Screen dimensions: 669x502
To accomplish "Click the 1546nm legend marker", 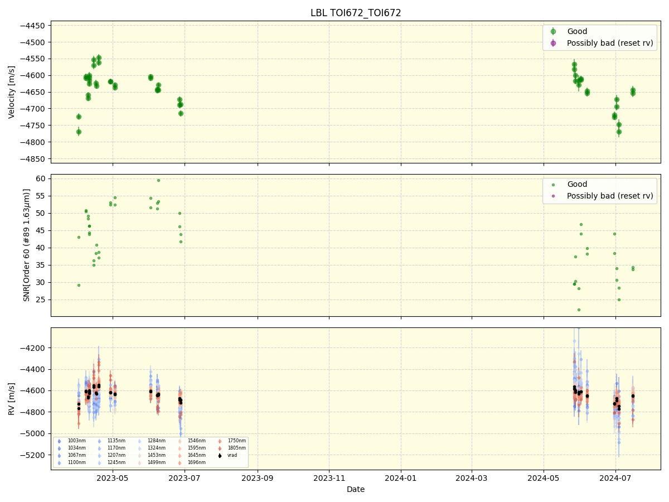I will (180, 441).
